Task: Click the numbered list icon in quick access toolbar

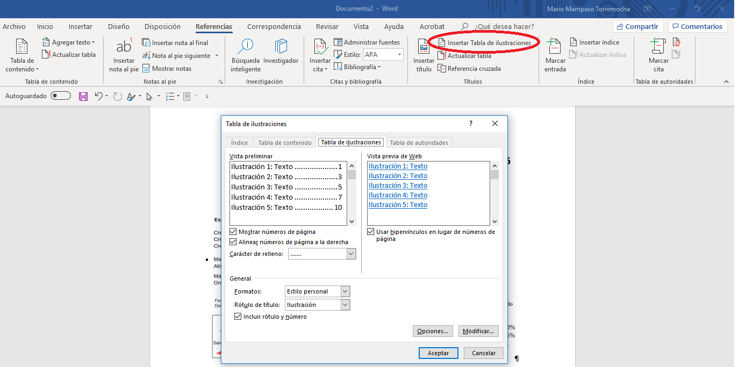Action: pos(170,97)
